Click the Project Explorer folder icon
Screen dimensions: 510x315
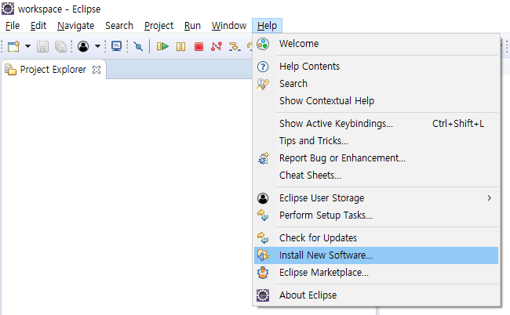[x=10, y=70]
